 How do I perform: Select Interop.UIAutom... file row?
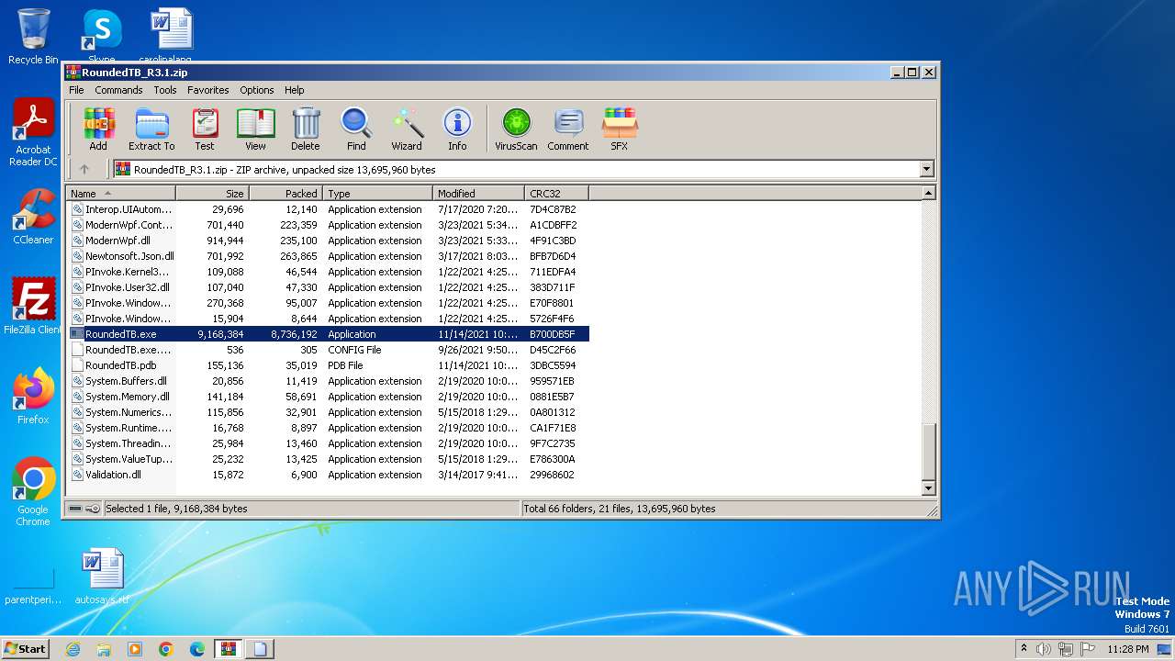329,209
